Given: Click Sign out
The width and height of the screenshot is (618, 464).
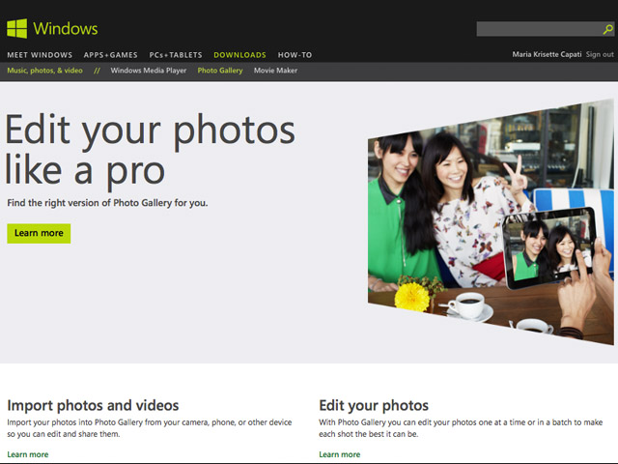Looking at the screenshot, I should click(600, 54).
